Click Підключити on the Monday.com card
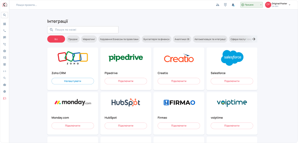 [73, 126]
